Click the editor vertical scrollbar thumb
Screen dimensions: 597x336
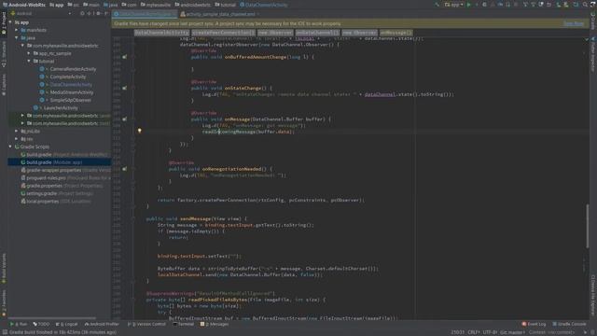tap(588, 226)
